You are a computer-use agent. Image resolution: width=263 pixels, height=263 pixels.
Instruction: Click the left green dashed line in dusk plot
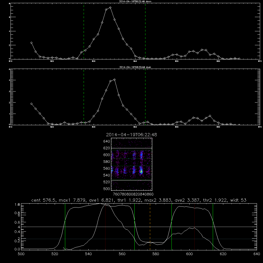(x=84, y=97)
